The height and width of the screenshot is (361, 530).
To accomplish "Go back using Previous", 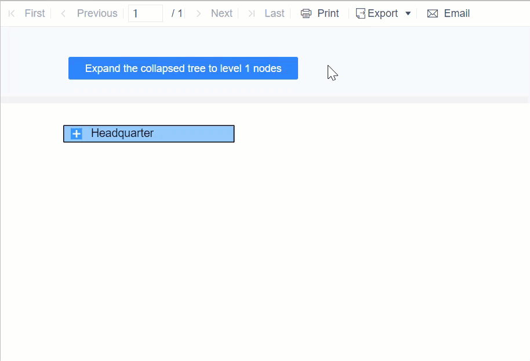I will tap(97, 13).
